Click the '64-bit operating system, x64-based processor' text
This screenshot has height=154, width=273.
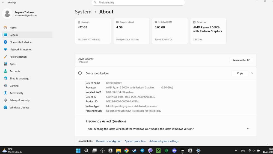click(x=132, y=106)
